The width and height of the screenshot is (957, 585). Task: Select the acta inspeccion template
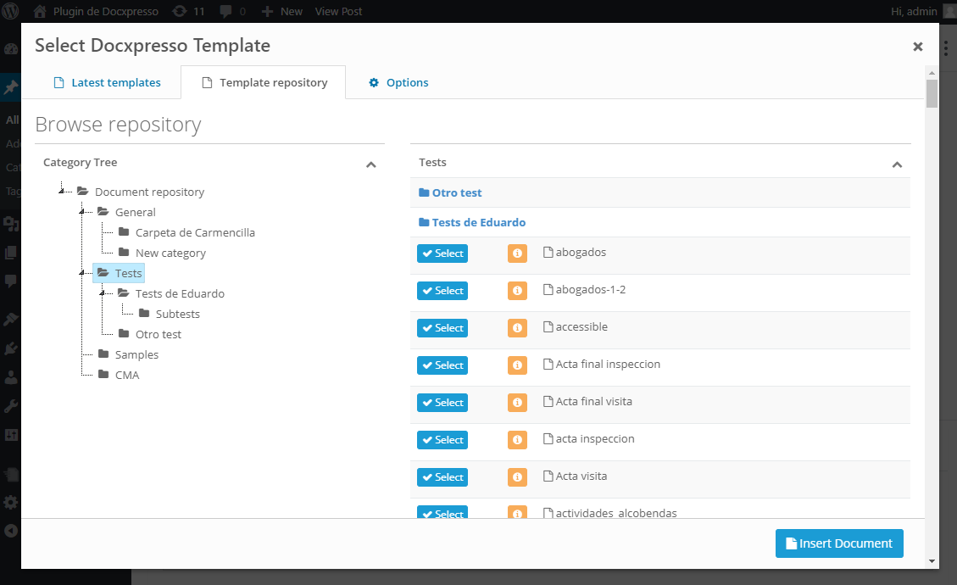(x=442, y=440)
